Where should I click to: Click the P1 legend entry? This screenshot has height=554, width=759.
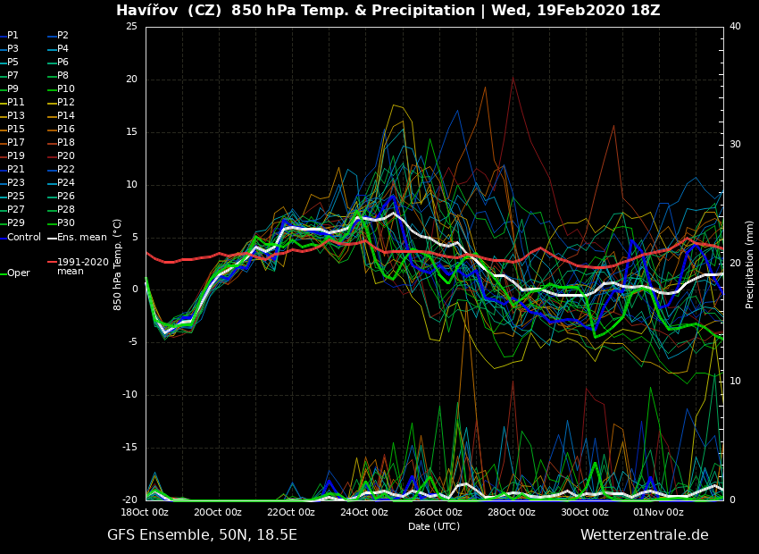[x=13, y=36]
